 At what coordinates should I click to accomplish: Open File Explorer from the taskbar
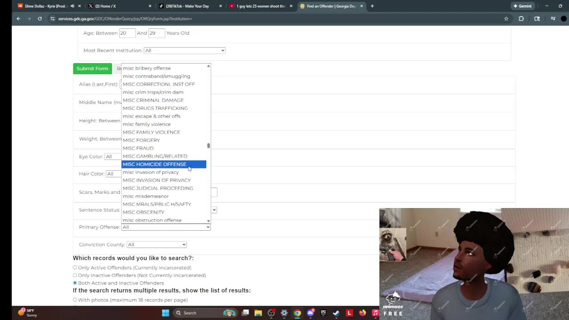258,313
